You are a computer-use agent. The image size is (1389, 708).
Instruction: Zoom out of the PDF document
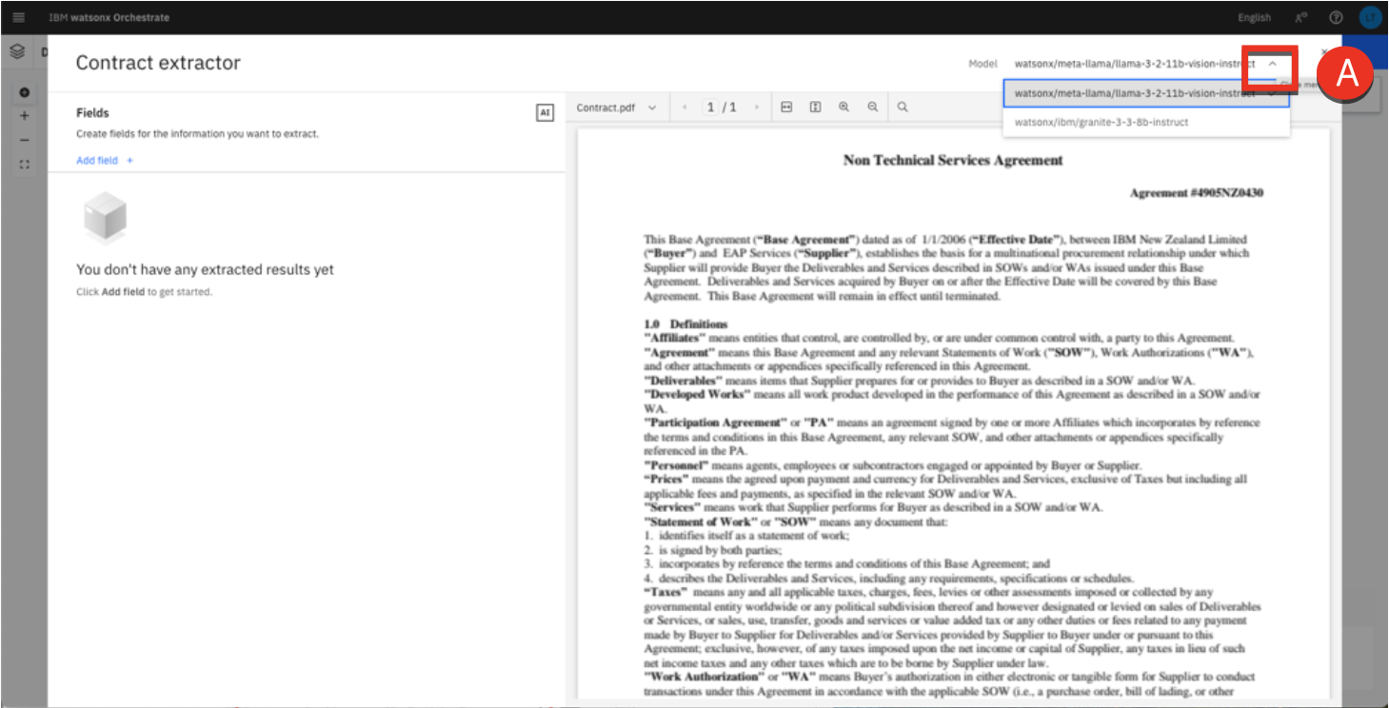tap(872, 108)
